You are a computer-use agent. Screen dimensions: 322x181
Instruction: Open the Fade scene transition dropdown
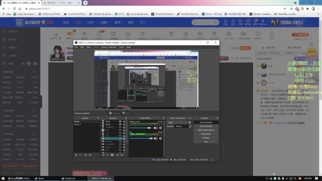tap(177, 123)
